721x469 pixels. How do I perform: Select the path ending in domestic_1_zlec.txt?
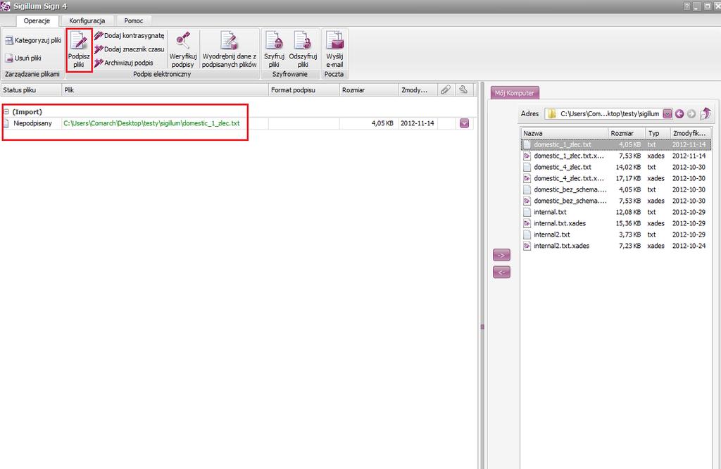[151, 123]
